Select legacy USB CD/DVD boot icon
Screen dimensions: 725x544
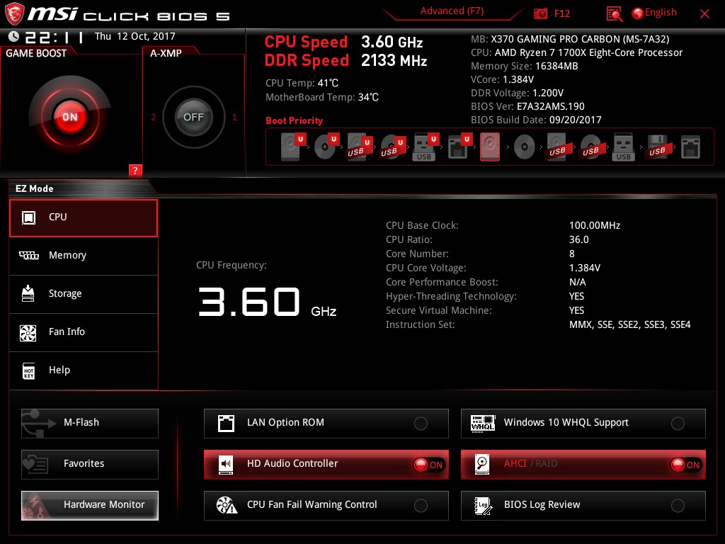(x=590, y=147)
